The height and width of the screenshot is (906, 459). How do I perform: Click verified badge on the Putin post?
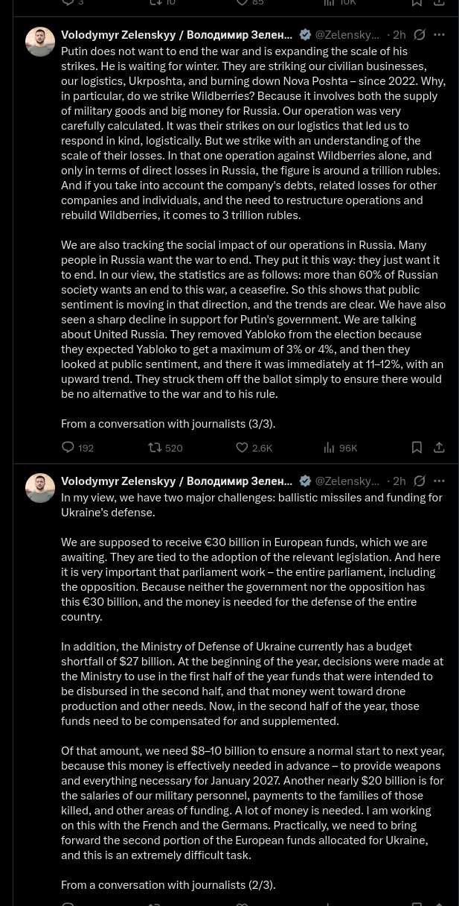coord(305,34)
